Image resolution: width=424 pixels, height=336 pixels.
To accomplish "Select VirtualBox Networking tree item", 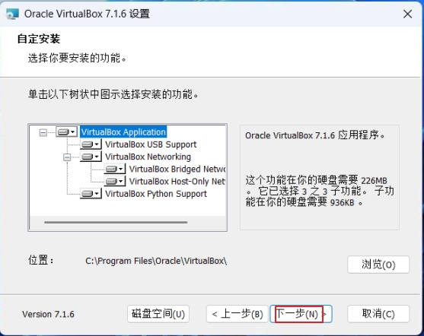I will [x=148, y=157].
